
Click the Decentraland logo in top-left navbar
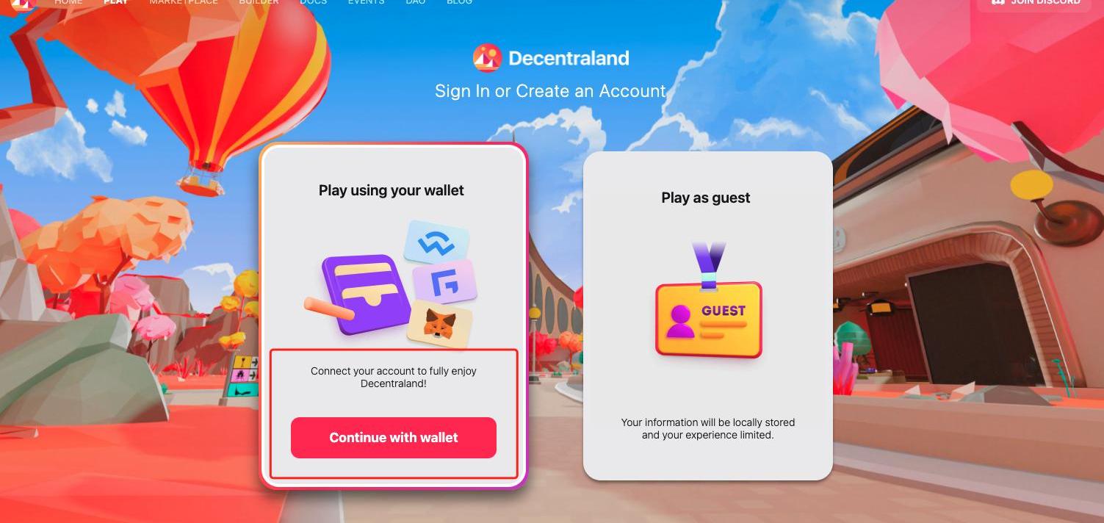coord(24,4)
